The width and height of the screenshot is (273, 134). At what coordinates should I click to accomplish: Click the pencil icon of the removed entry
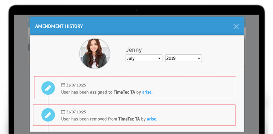point(48,115)
